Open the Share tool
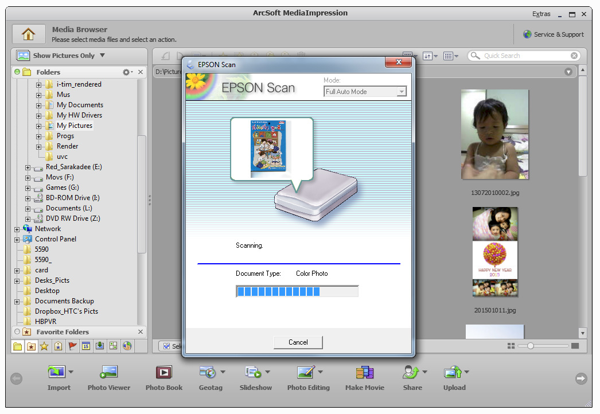This screenshot has width=600, height=414. pyautogui.click(x=412, y=378)
